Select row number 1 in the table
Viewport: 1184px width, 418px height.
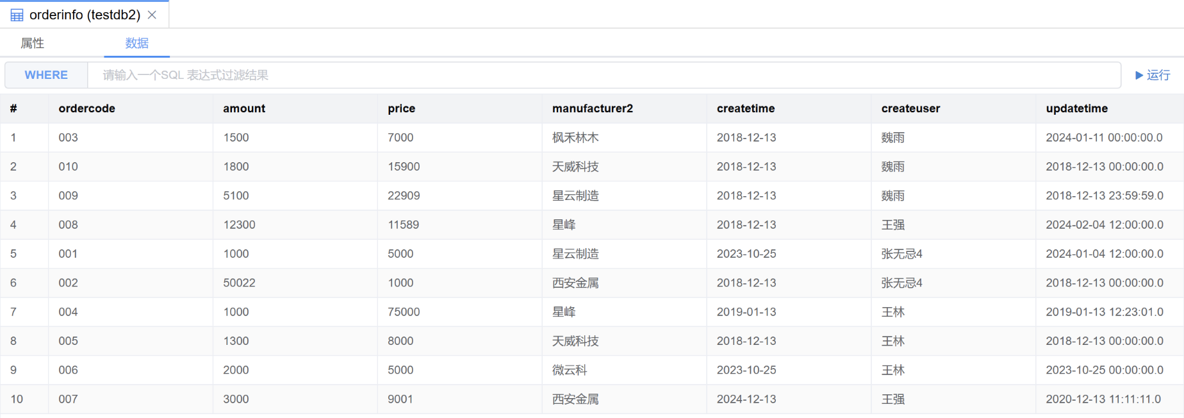click(x=13, y=138)
